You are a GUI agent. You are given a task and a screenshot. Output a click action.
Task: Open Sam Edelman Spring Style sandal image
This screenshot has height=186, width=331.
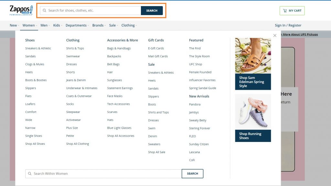point(253,56)
